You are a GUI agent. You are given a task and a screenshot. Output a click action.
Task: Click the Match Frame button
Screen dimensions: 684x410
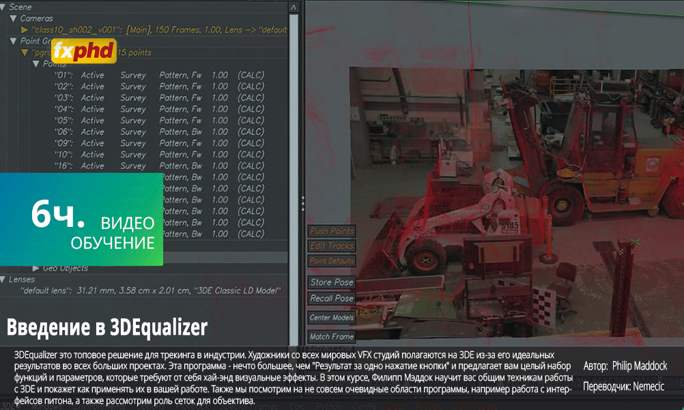pos(332,336)
